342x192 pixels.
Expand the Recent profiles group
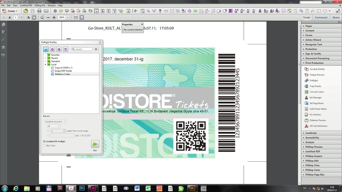(45, 58)
